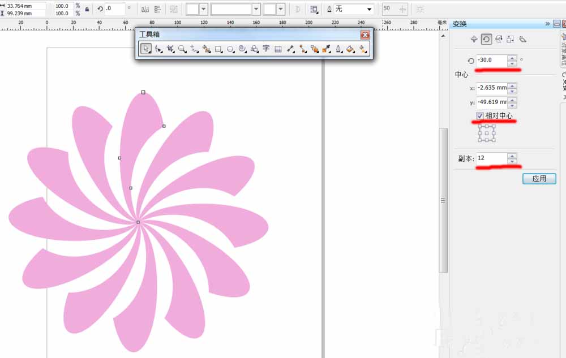Toggle the 相对中心 checkbox
Screen dimensions: 566x358
click(479, 115)
